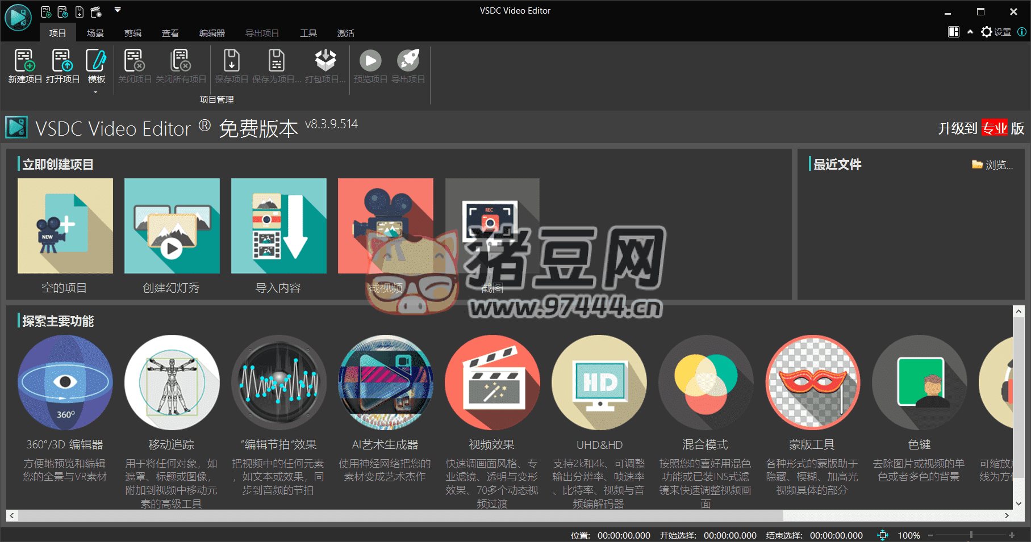Select the Chroma Key (色键) feature icon
The width and height of the screenshot is (1031, 542).
point(919,382)
